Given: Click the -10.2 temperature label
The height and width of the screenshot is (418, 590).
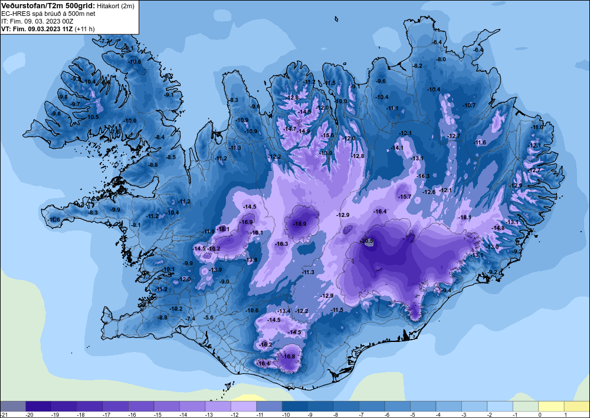Looking at the screenshot, I should pyautogui.click(x=176, y=308).
